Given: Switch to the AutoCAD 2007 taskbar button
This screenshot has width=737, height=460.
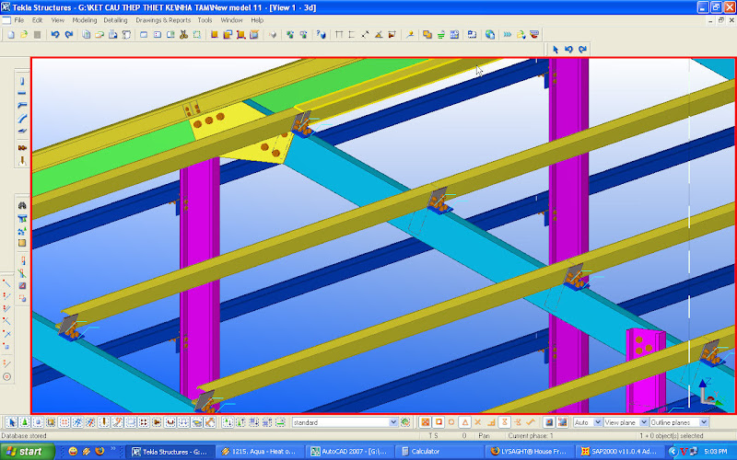Looking at the screenshot, I should click(352, 452).
